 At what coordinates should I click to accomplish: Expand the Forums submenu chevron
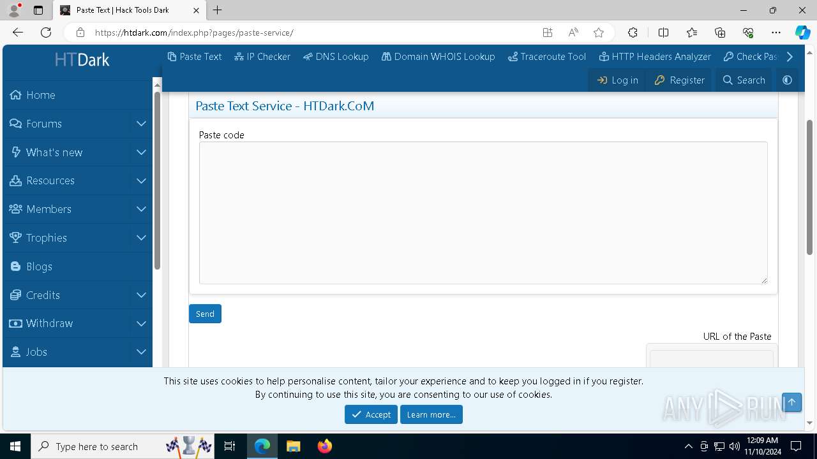(x=142, y=124)
